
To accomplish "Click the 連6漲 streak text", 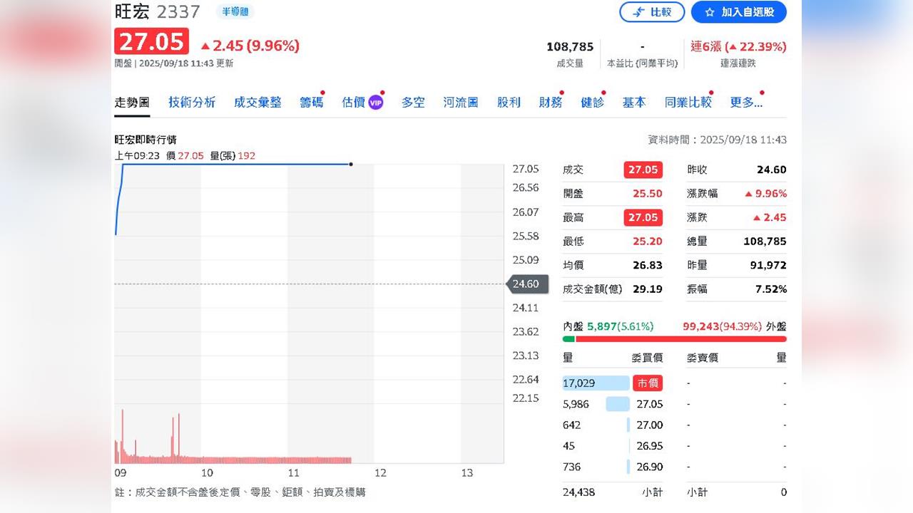I will coord(705,46).
